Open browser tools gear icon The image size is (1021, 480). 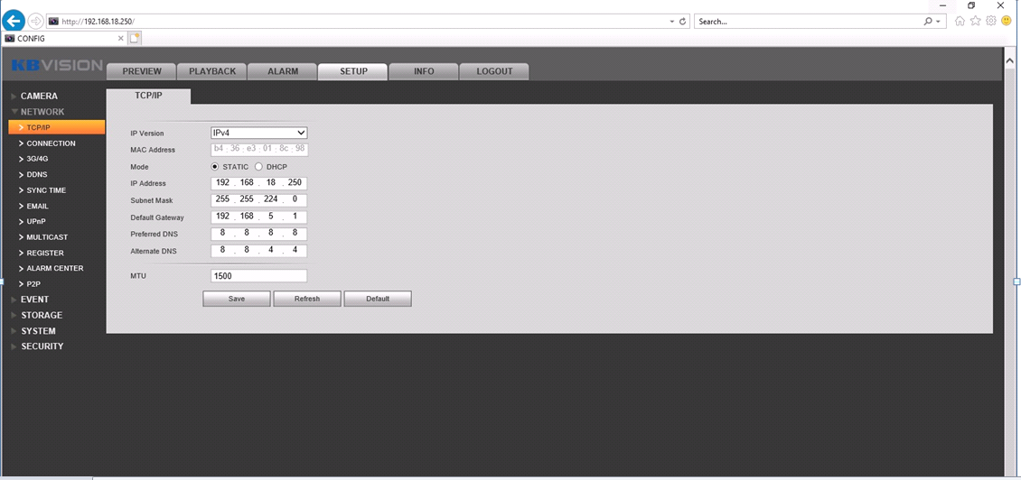coord(990,21)
